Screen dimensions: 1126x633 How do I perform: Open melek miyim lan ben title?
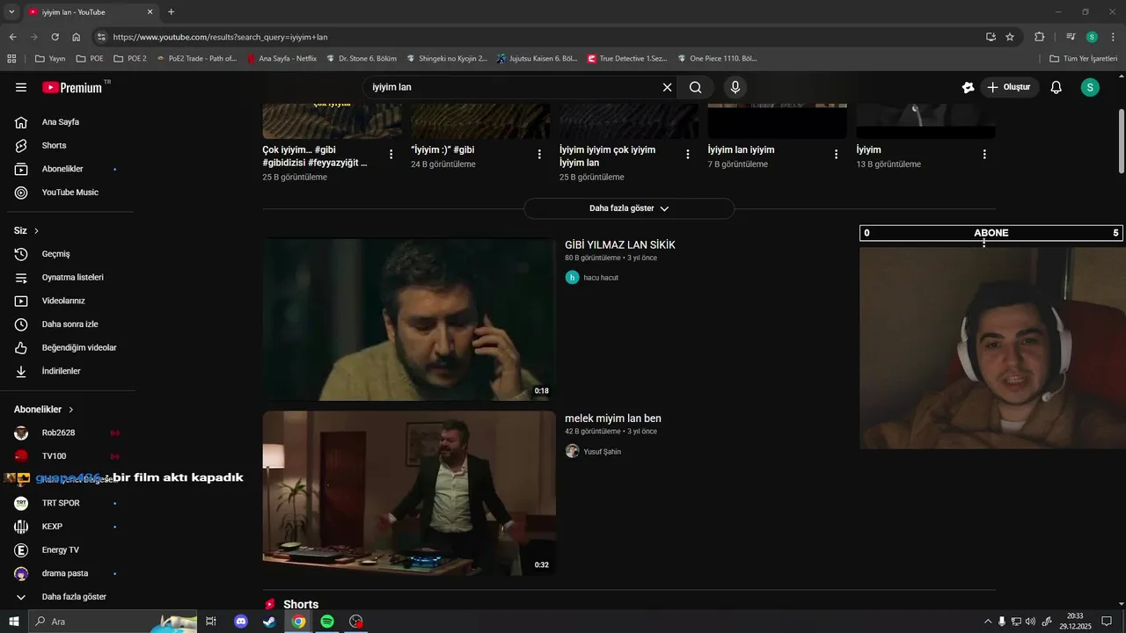(613, 418)
